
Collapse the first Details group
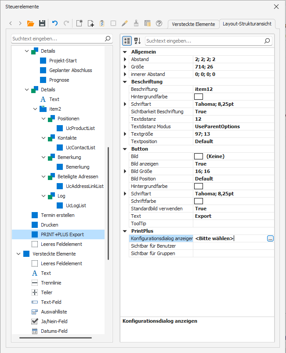(x=27, y=51)
